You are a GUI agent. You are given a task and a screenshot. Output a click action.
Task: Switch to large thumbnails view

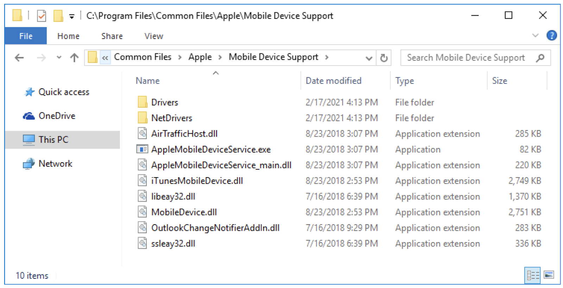(x=549, y=275)
